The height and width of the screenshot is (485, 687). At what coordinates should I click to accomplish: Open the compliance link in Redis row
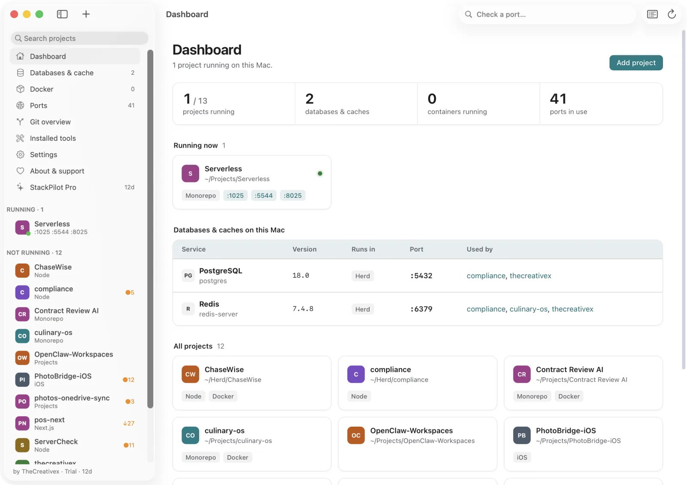tap(486, 309)
